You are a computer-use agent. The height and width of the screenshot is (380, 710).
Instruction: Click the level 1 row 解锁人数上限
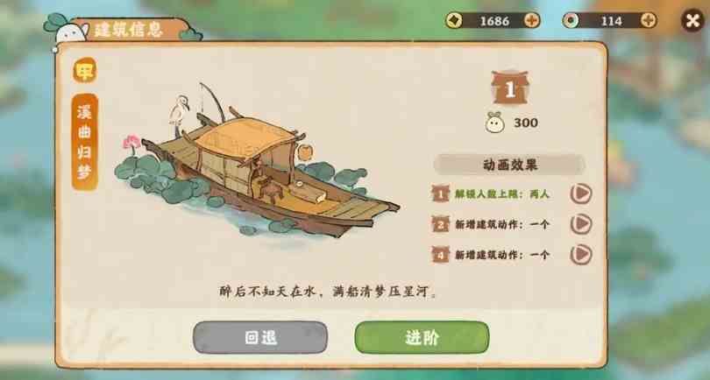point(502,194)
